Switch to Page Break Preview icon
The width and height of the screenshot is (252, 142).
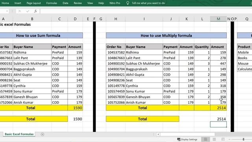tap(223, 139)
